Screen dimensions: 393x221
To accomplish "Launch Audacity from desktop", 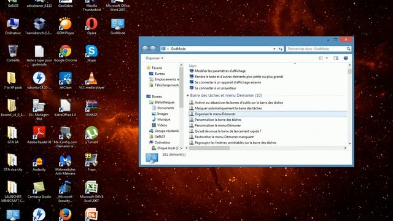I will pos(39,162).
